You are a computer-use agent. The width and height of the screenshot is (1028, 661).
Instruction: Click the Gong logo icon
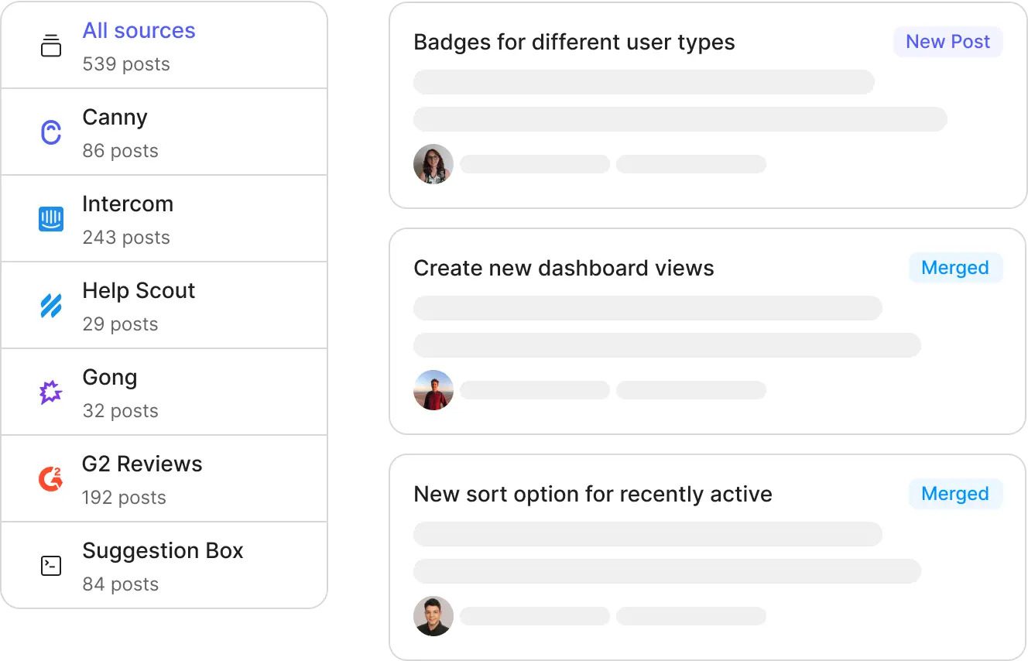50,392
